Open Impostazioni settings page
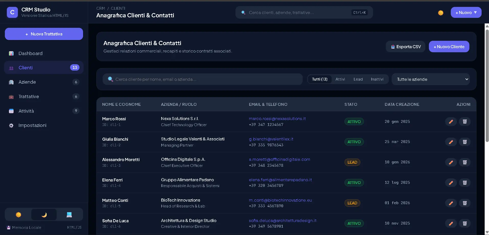 (44, 125)
